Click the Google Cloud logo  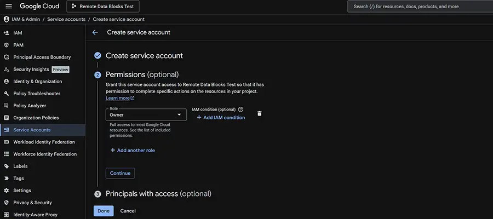(x=39, y=6)
